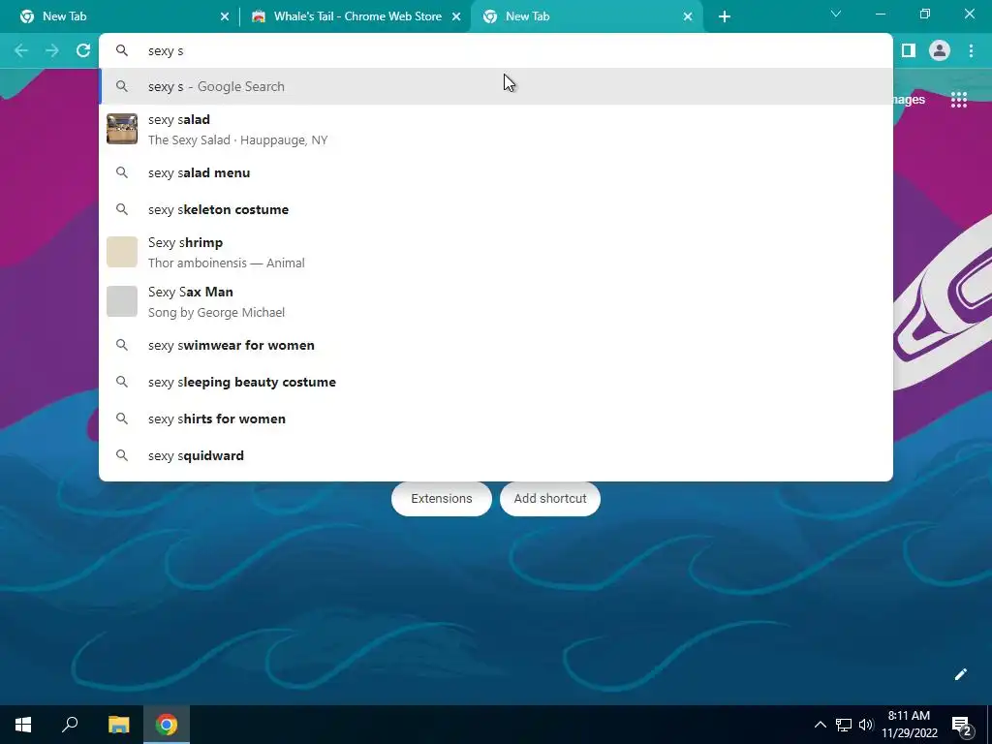Click the Chrome taskbar icon
The height and width of the screenshot is (744, 992).
coord(167,725)
